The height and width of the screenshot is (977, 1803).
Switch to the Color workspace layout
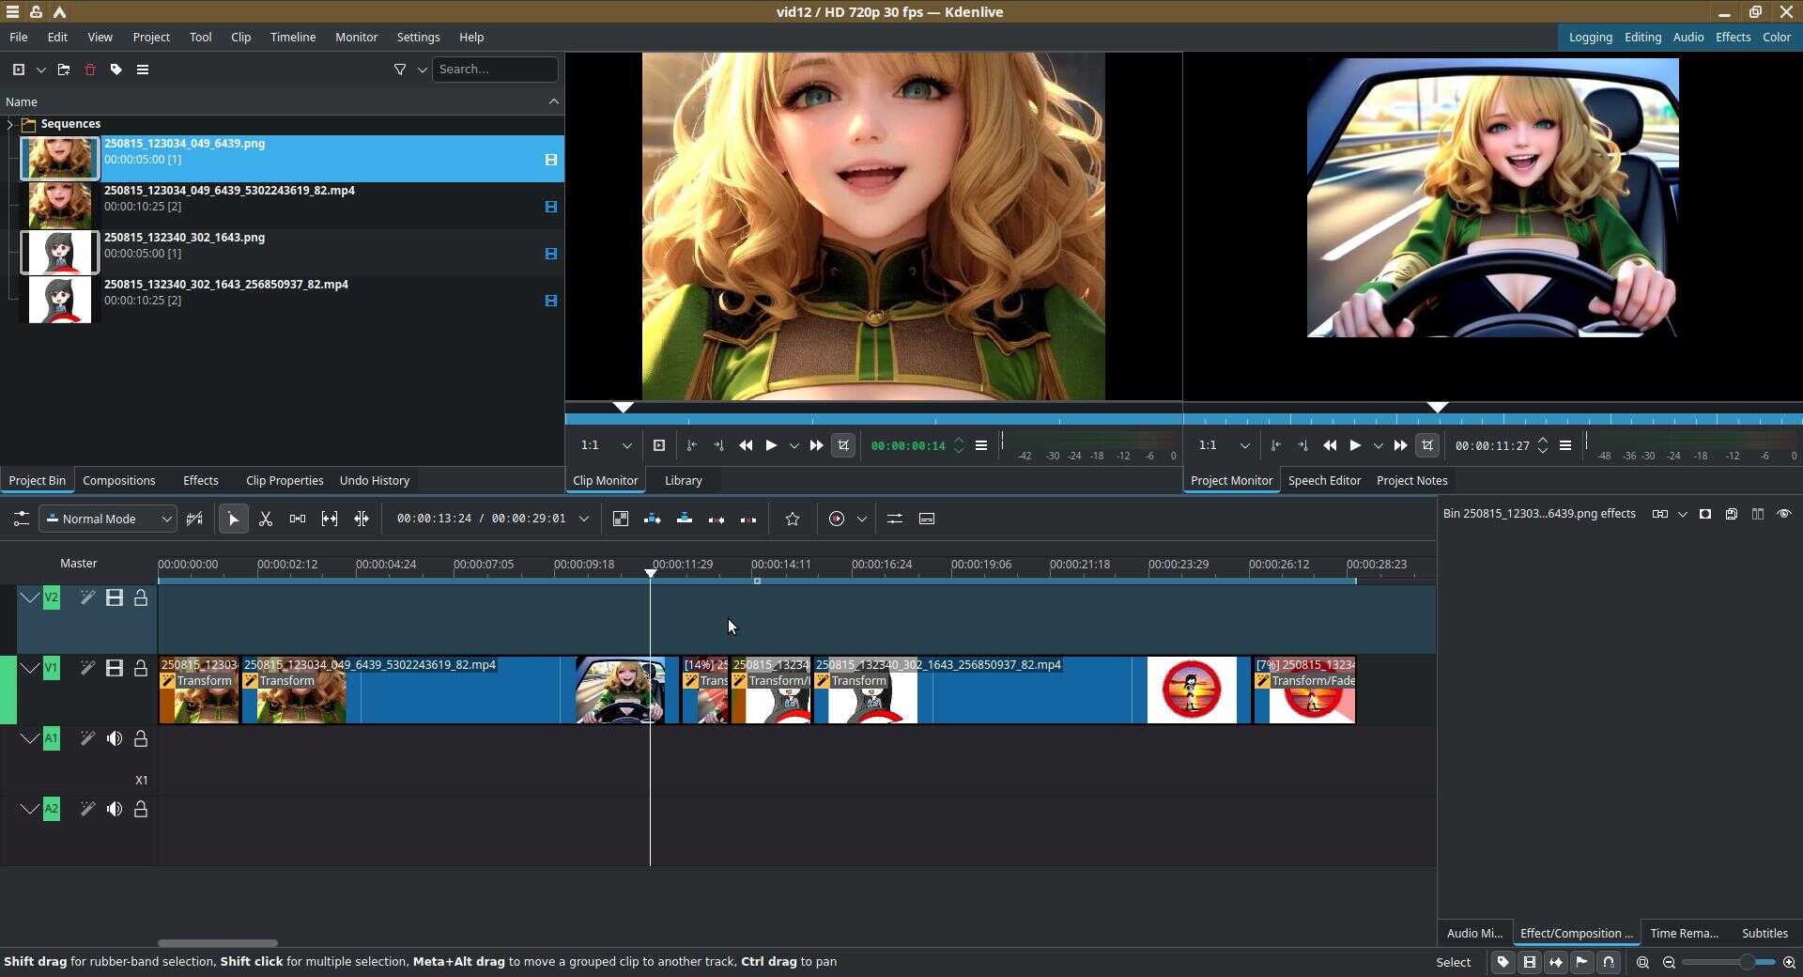[1776, 38]
